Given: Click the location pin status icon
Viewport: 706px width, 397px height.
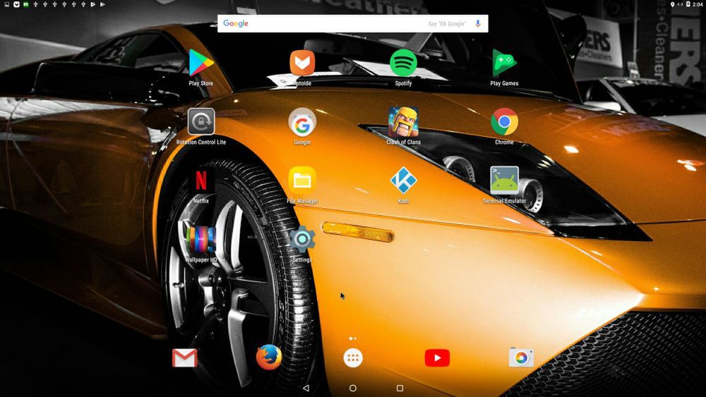Looking at the screenshot, I should tap(672, 4).
